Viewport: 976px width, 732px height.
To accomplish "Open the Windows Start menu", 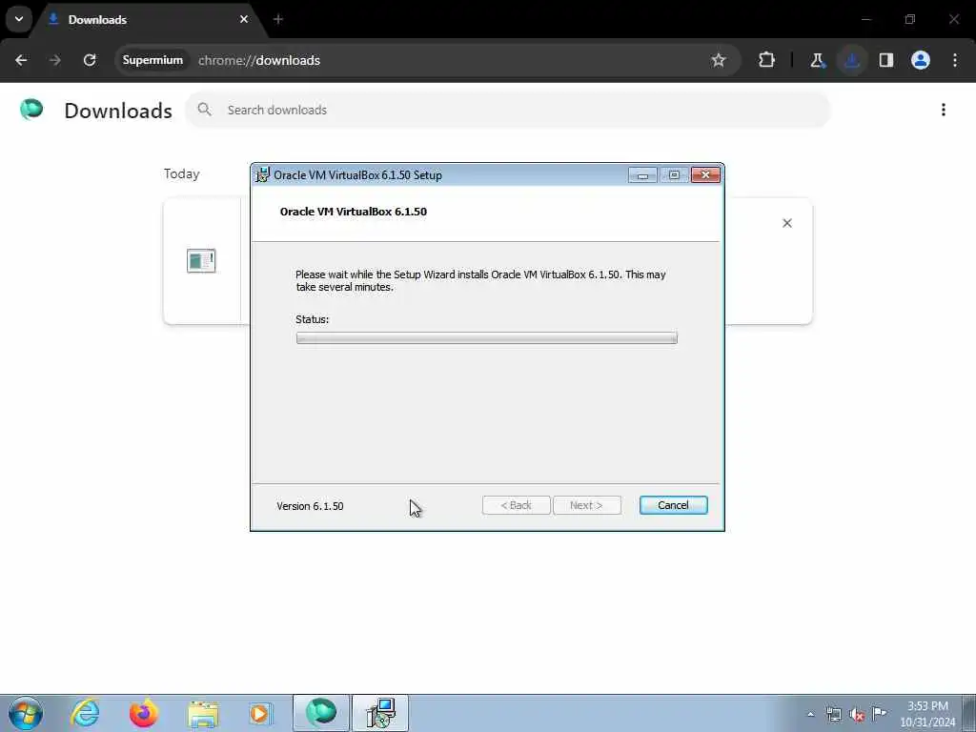I will [x=26, y=713].
